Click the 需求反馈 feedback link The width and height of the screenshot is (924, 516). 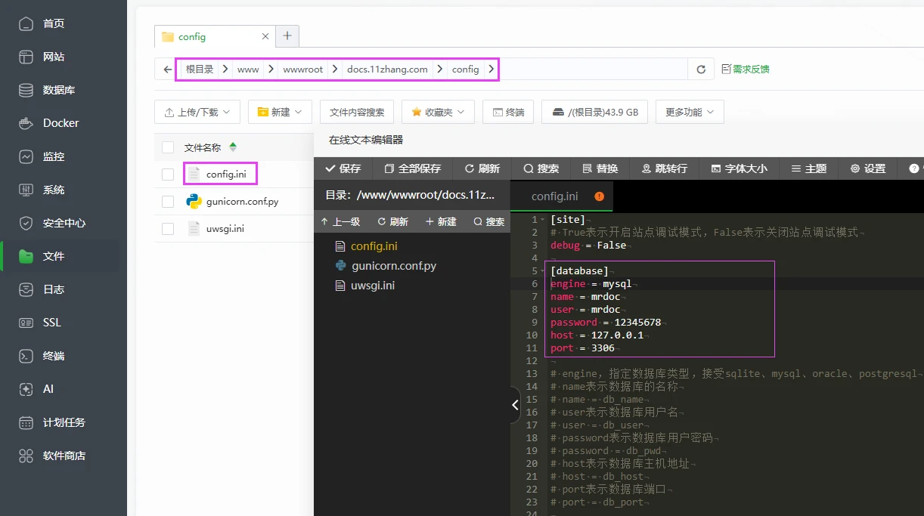tap(746, 70)
